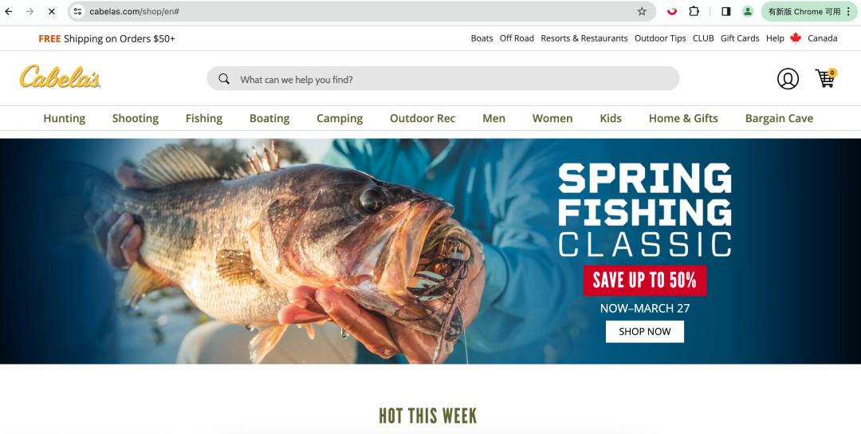Click the Chrome update available button

coord(809,11)
